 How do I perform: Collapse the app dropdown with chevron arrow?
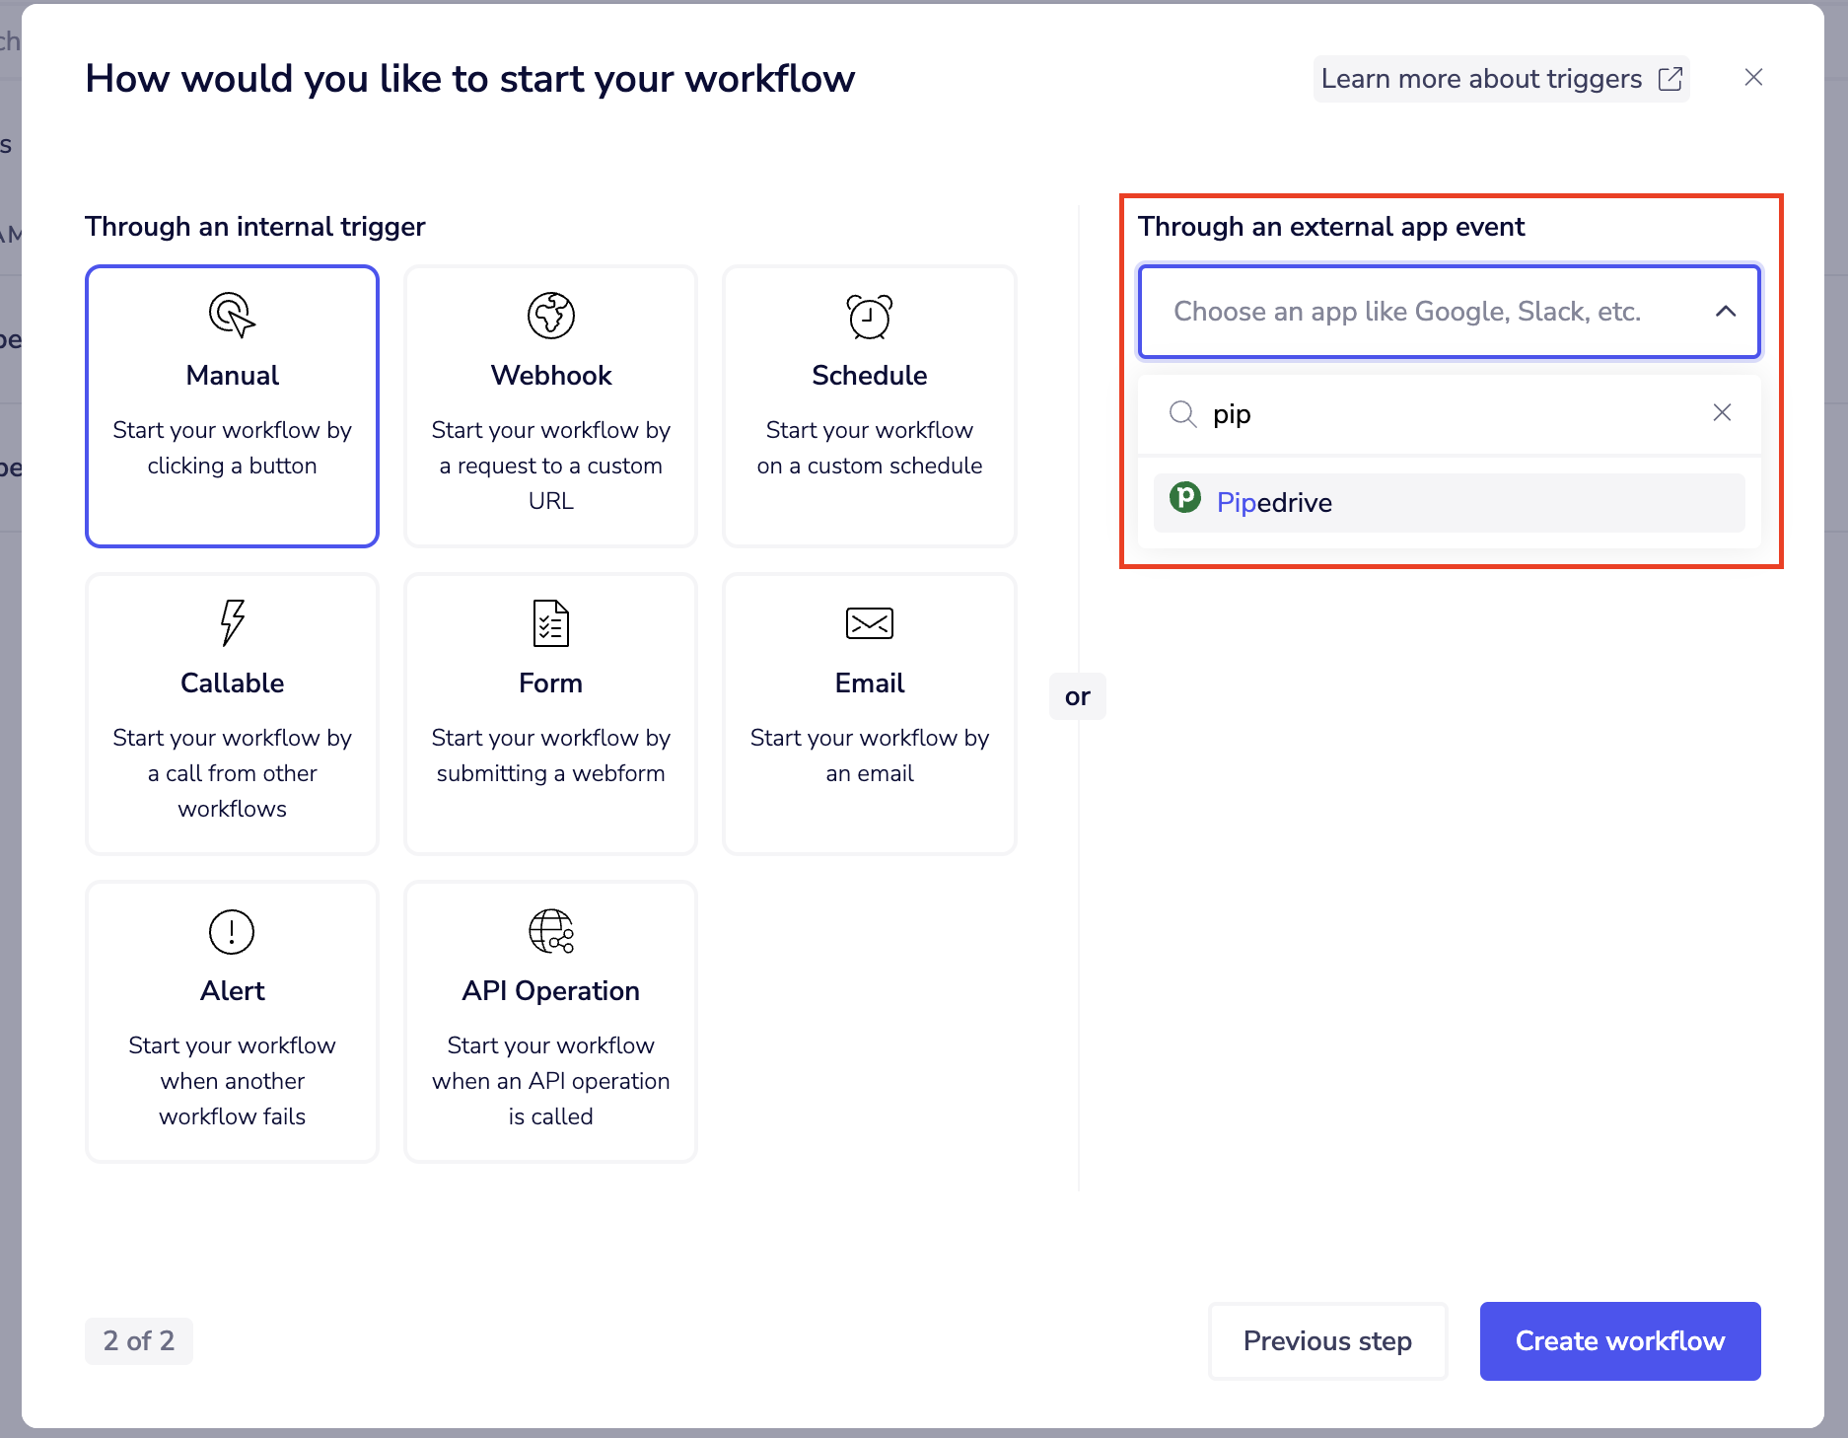pyautogui.click(x=1725, y=312)
